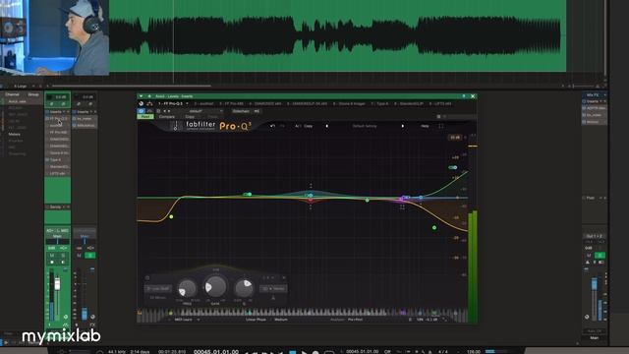Click the green channel's volume fader handle
Screen dimensions: 629x354
click(x=57, y=284)
